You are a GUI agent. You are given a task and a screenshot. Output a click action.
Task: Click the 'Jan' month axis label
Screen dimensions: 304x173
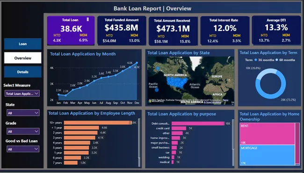[58, 103]
